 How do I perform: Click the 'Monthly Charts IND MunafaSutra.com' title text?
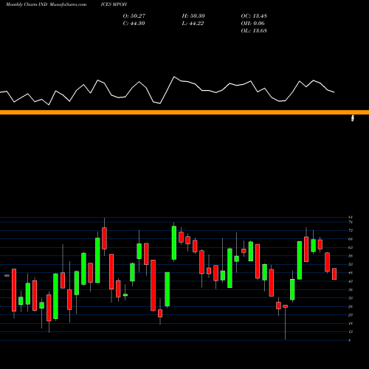(x=46, y=4)
